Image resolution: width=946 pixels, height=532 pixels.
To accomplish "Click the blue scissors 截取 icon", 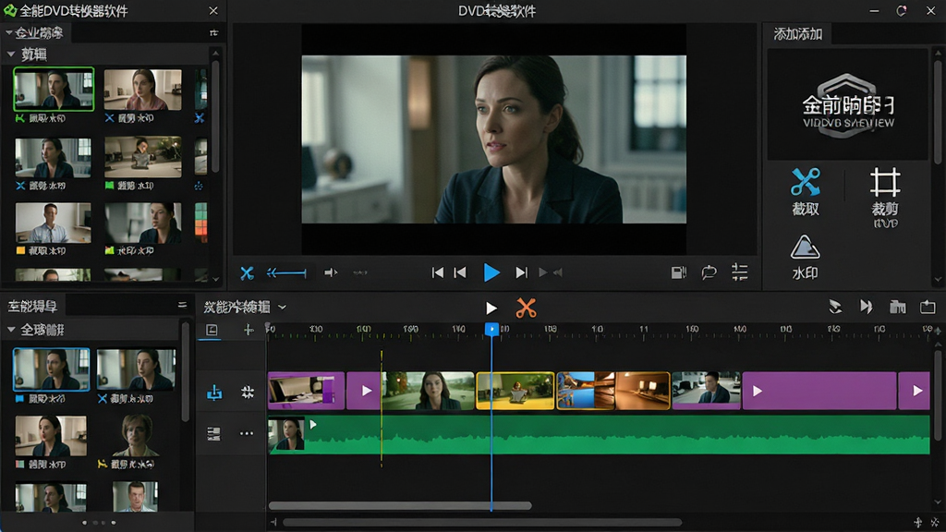I will [x=806, y=182].
